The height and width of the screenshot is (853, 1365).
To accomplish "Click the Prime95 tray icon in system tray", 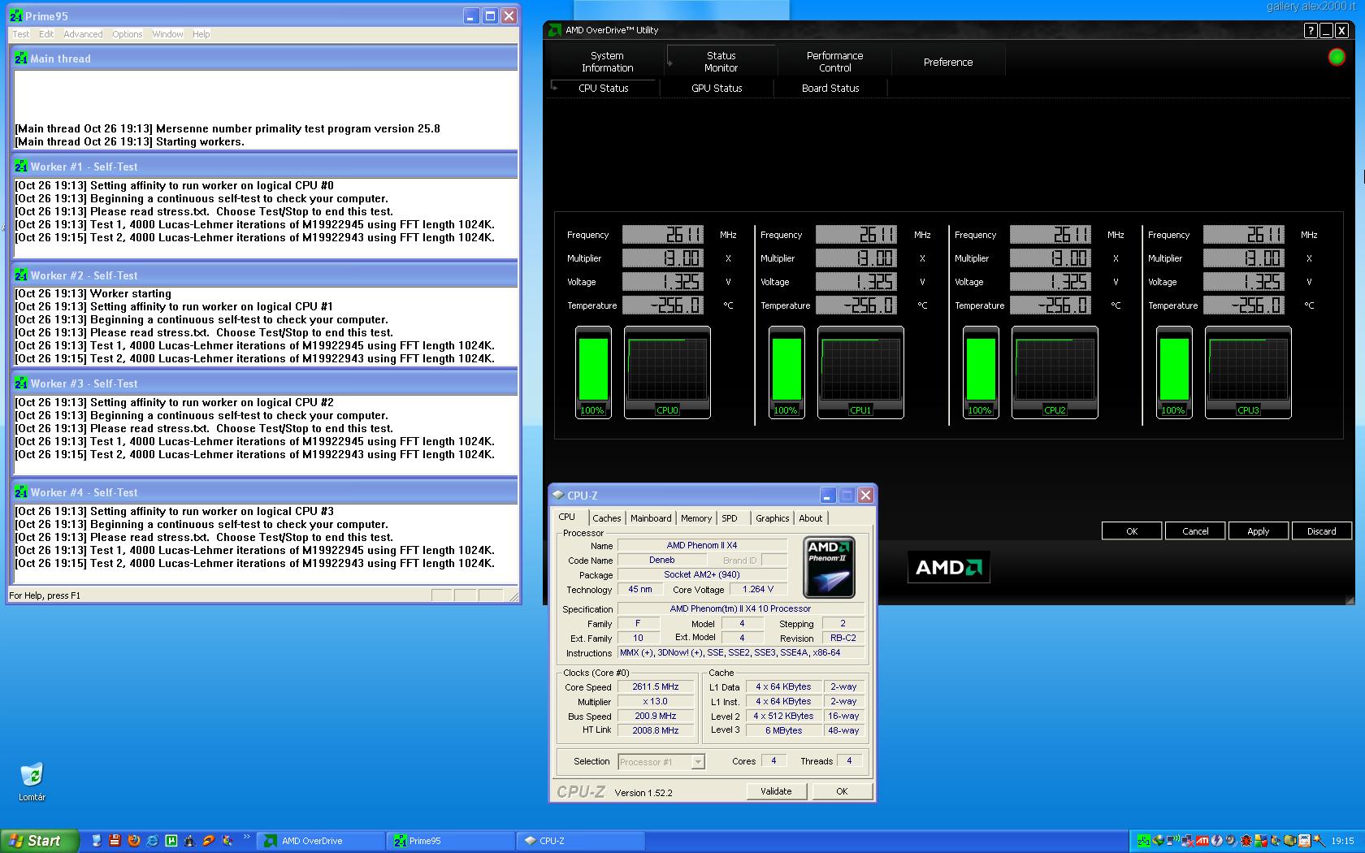I will tap(1144, 841).
